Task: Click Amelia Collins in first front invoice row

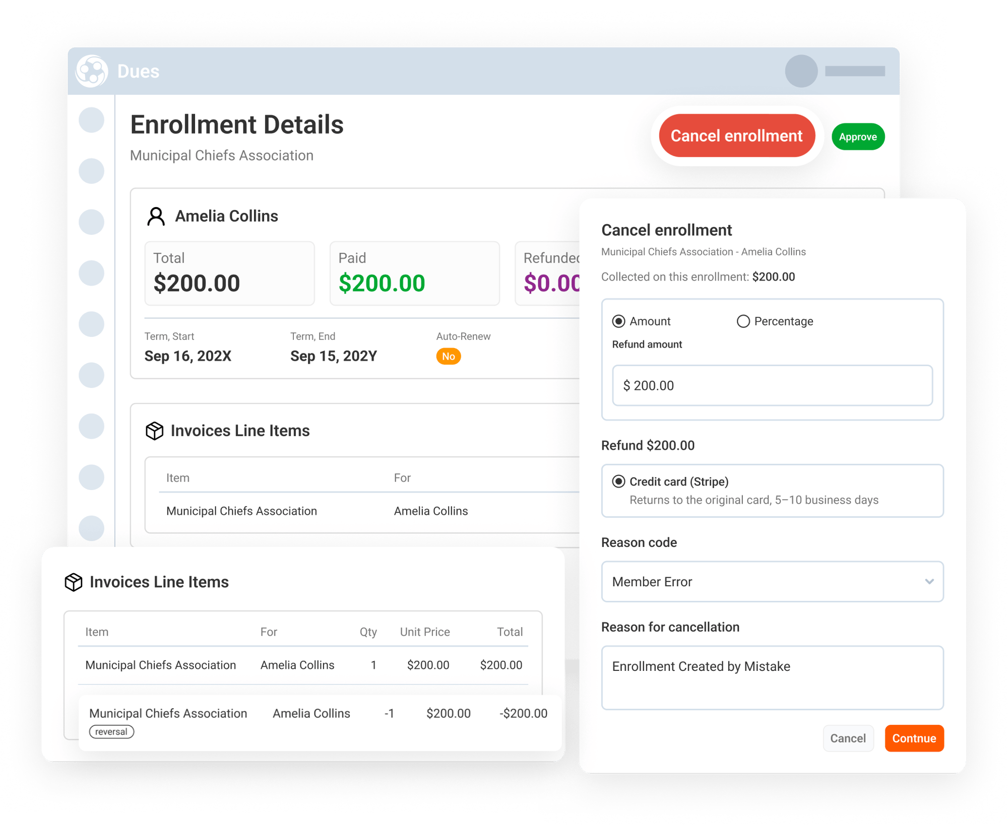Action: 297,665
